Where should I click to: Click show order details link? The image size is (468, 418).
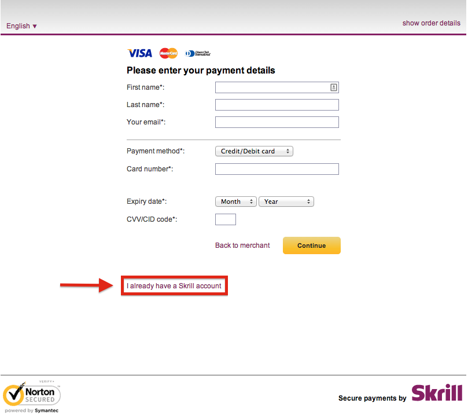click(432, 23)
